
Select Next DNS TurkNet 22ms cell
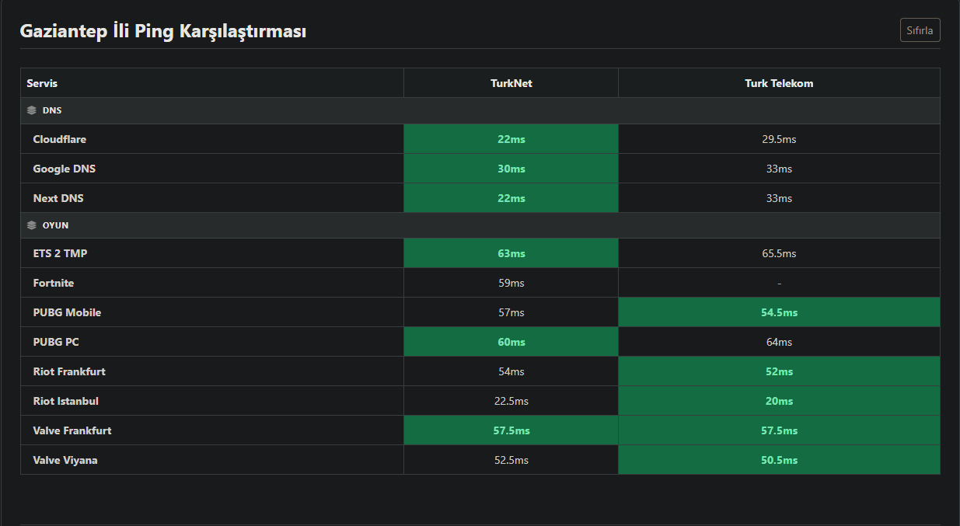511,198
